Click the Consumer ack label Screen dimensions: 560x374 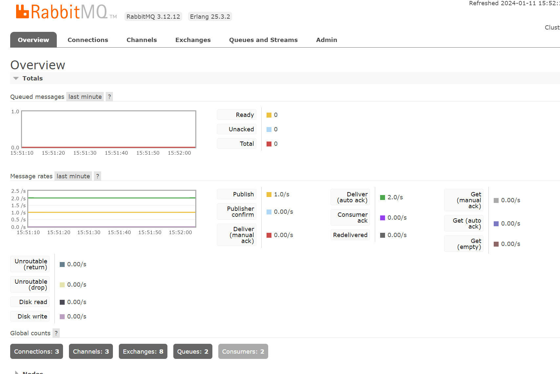pos(350,218)
